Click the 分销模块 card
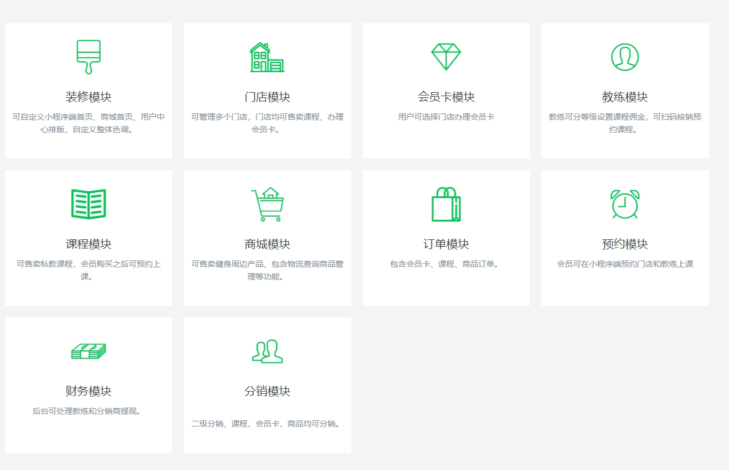The width and height of the screenshot is (729, 470). tap(267, 385)
